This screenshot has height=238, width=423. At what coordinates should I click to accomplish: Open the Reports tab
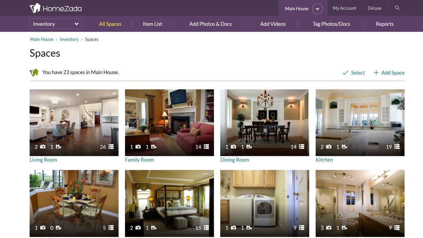[385, 24]
